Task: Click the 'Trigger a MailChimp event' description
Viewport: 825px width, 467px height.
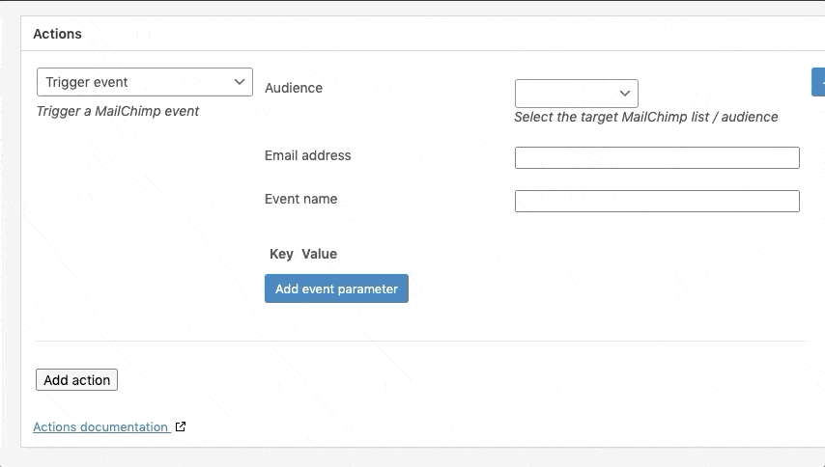Action: 118,111
